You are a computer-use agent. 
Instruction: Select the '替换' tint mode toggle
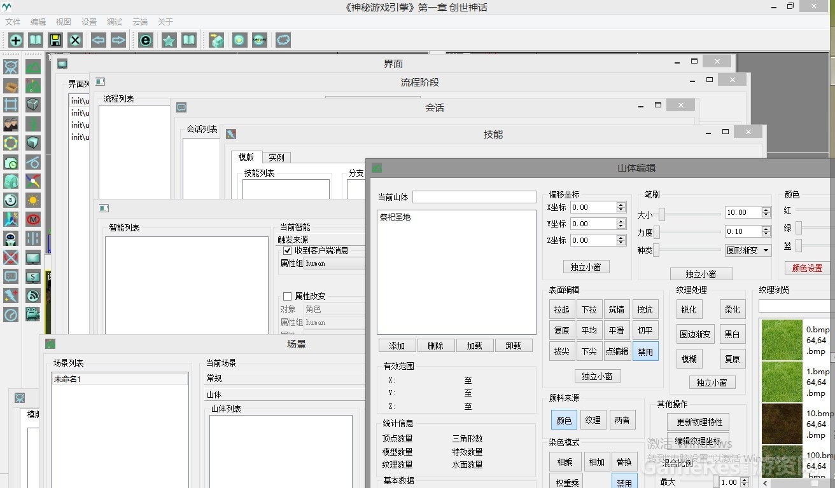(624, 462)
